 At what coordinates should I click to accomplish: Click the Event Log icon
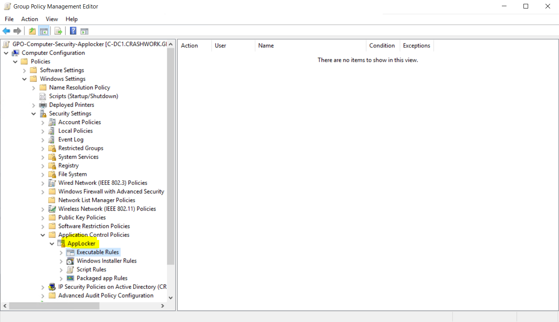(52, 139)
